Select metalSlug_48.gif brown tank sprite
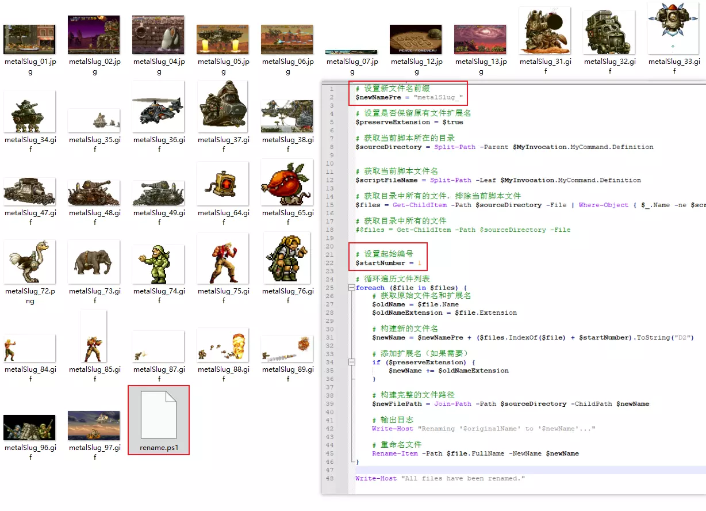The image size is (706, 511). (94, 193)
